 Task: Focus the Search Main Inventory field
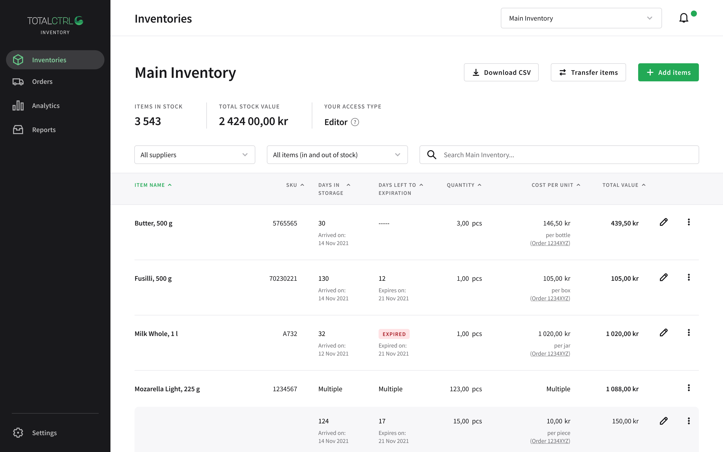pyautogui.click(x=568, y=154)
